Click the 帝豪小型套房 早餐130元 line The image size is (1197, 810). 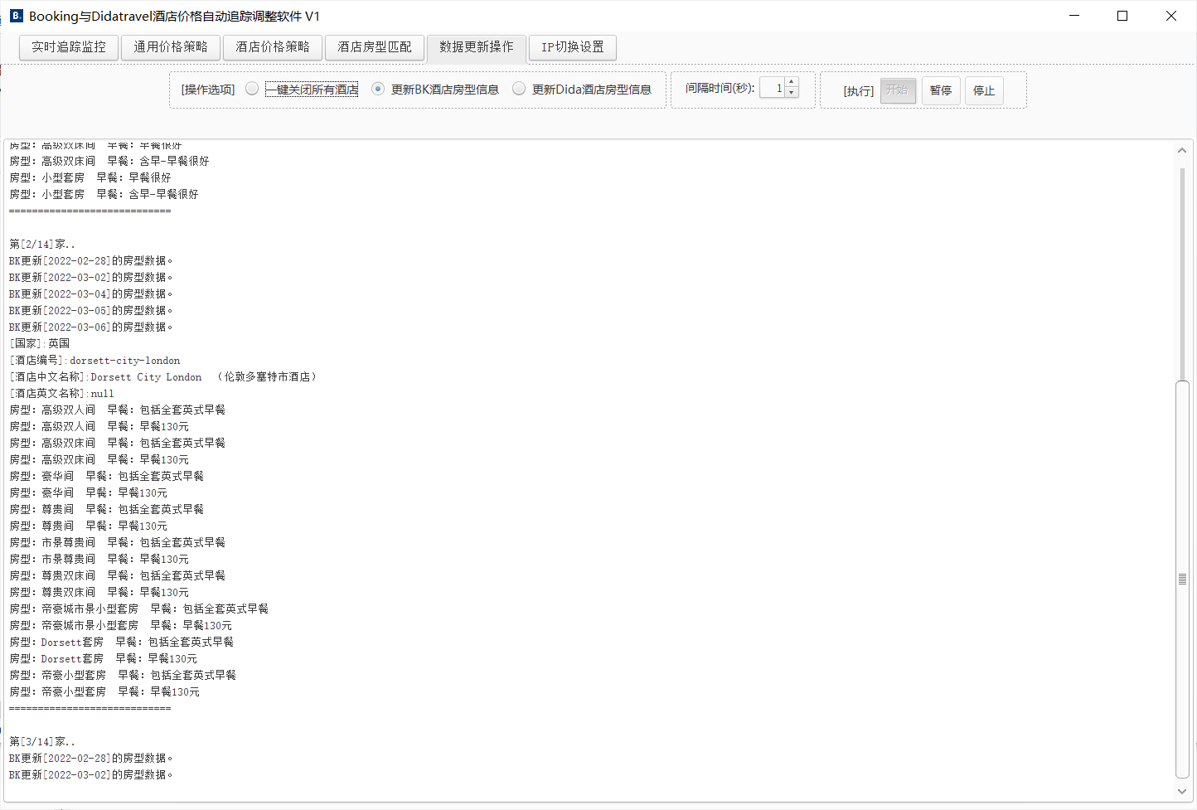pyautogui.click(x=104, y=691)
